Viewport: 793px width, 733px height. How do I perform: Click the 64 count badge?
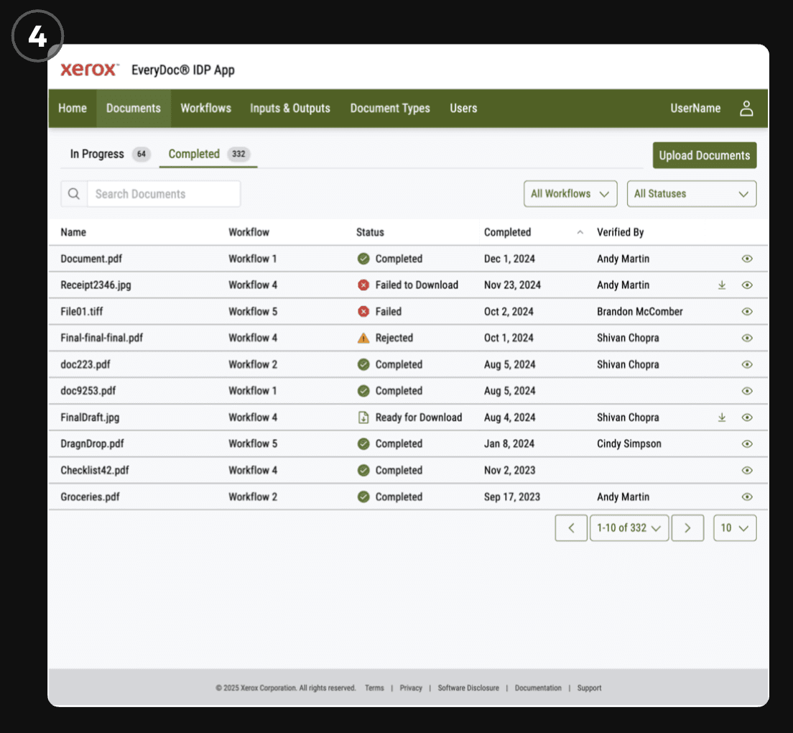pos(141,154)
